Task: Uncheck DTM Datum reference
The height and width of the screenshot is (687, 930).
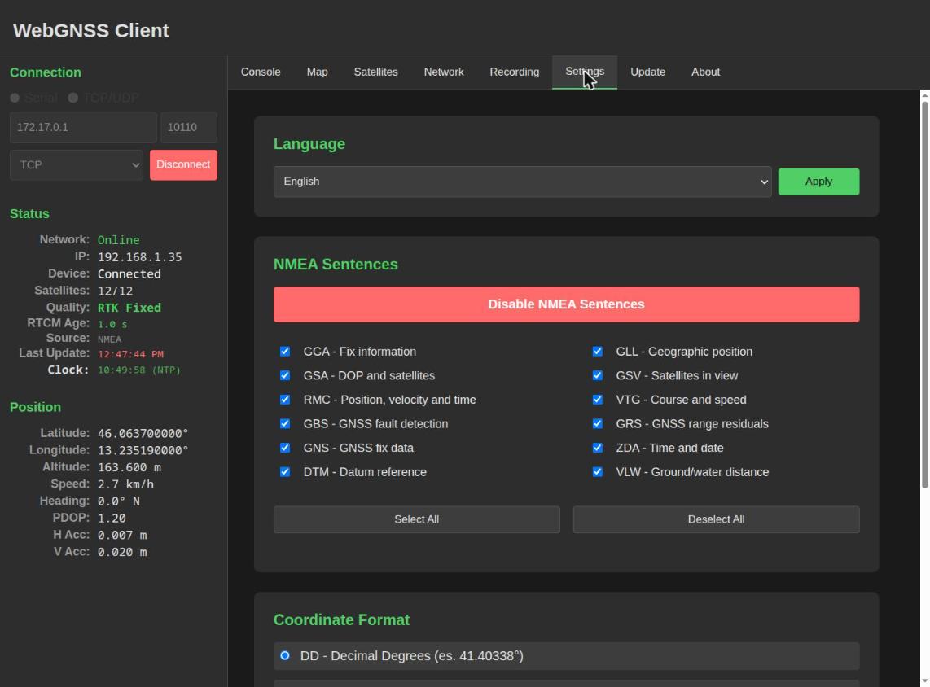Action: pos(285,472)
